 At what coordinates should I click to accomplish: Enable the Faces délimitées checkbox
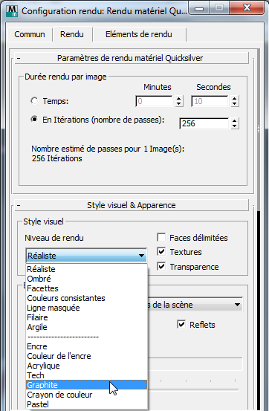[161, 238]
